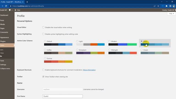
Task: Select the Blue color scheme radio
Action: pos(142,41)
